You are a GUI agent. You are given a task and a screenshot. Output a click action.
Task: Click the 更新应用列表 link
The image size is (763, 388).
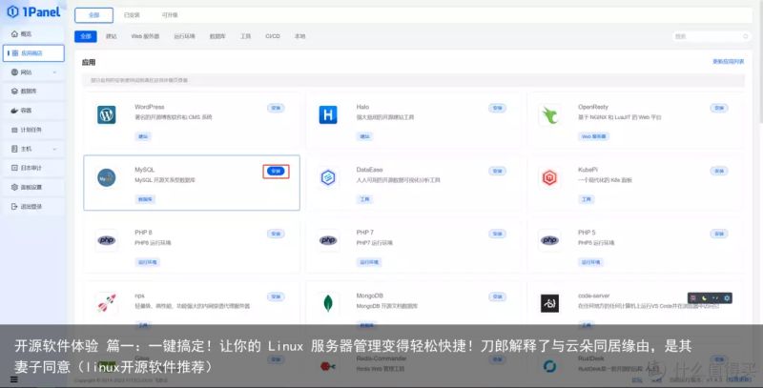coord(729,62)
